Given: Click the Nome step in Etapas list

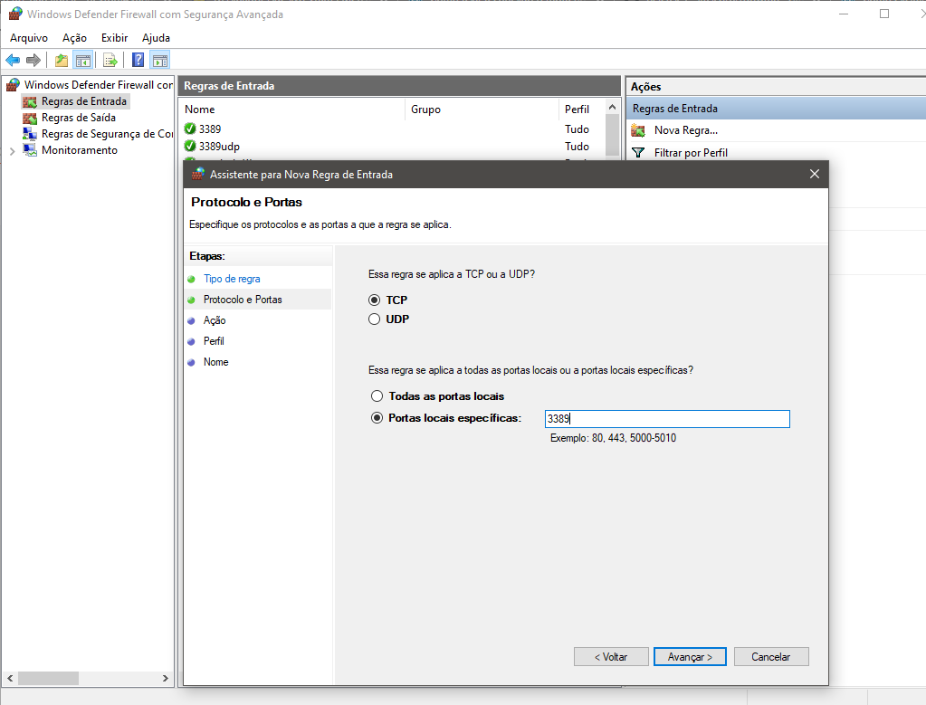Looking at the screenshot, I should coord(216,362).
